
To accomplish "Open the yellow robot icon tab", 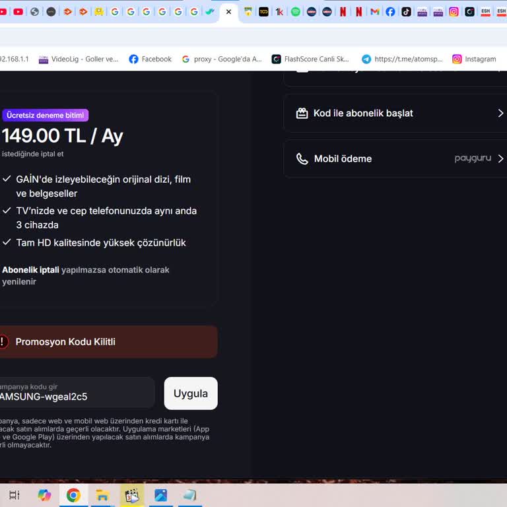I will pos(99,12).
